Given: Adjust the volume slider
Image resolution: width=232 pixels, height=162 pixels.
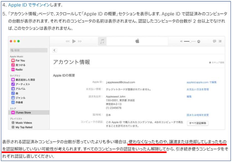Looking at the screenshot, I should coord(190,41).
